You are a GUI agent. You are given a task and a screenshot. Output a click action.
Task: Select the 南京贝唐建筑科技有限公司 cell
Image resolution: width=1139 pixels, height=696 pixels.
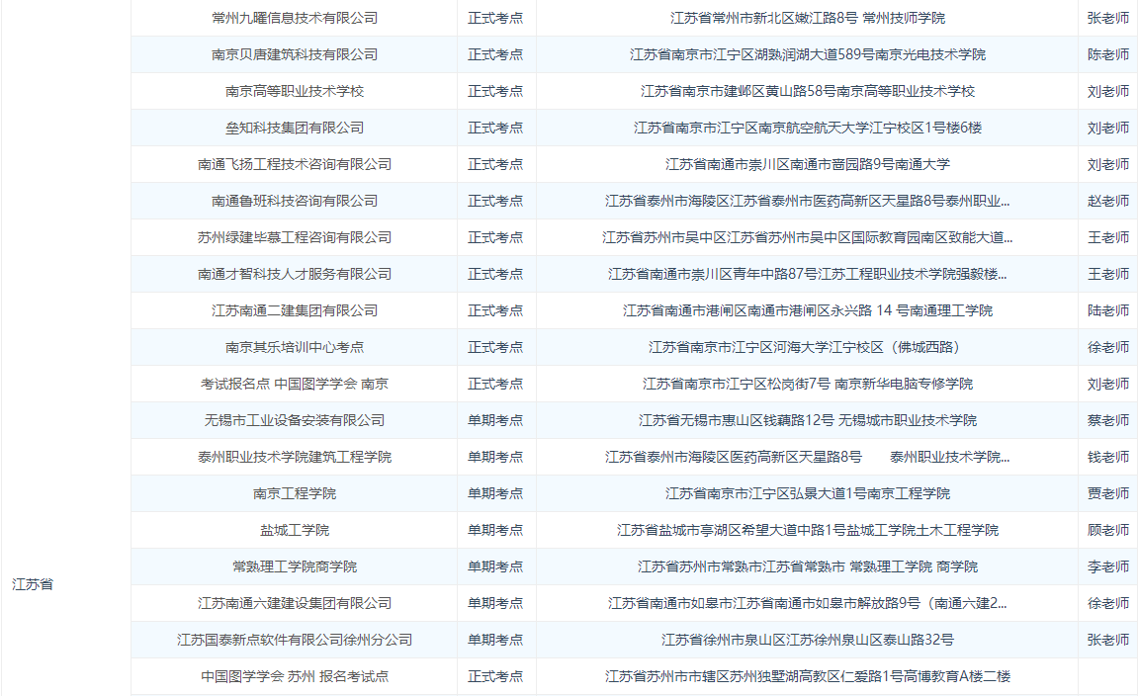[x=294, y=54]
